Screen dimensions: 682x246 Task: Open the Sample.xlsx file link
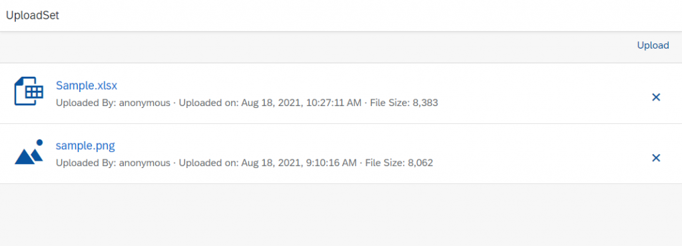(87, 85)
